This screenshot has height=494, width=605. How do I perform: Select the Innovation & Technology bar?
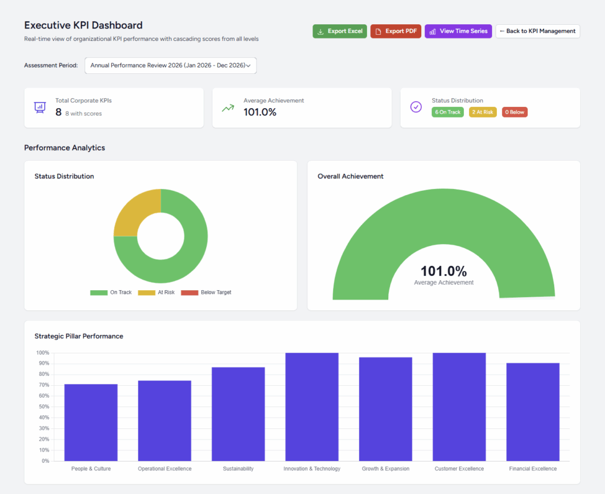[x=312, y=407]
